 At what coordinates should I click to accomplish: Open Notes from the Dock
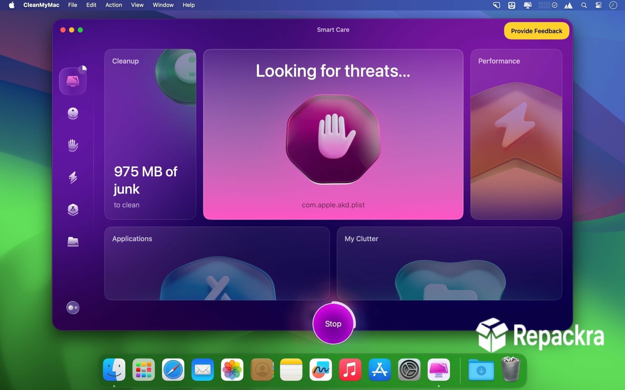(x=291, y=370)
